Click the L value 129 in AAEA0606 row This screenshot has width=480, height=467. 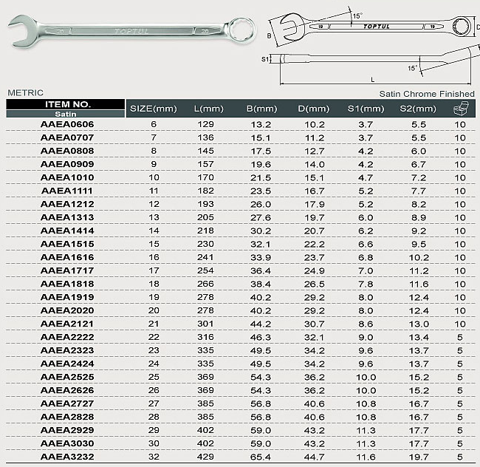tap(205, 124)
